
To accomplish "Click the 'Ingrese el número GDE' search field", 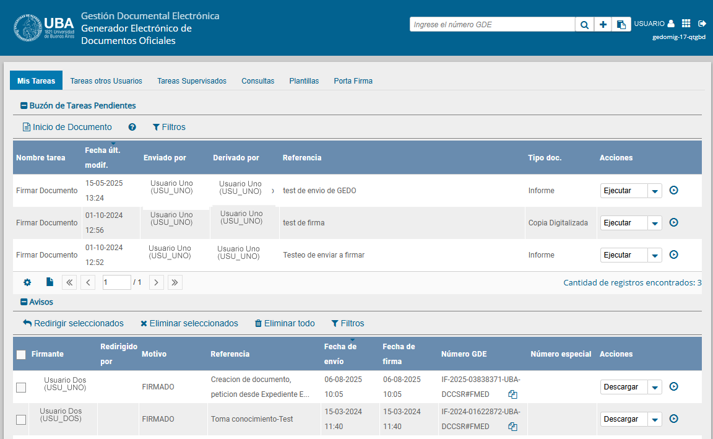I will [x=492, y=24].
